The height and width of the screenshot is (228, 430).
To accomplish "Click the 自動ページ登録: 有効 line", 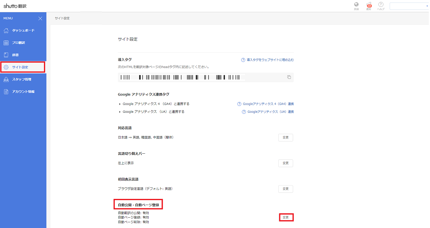I will [133, 217].
